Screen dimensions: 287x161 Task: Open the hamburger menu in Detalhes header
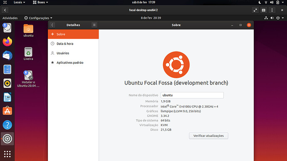(94, 25)
